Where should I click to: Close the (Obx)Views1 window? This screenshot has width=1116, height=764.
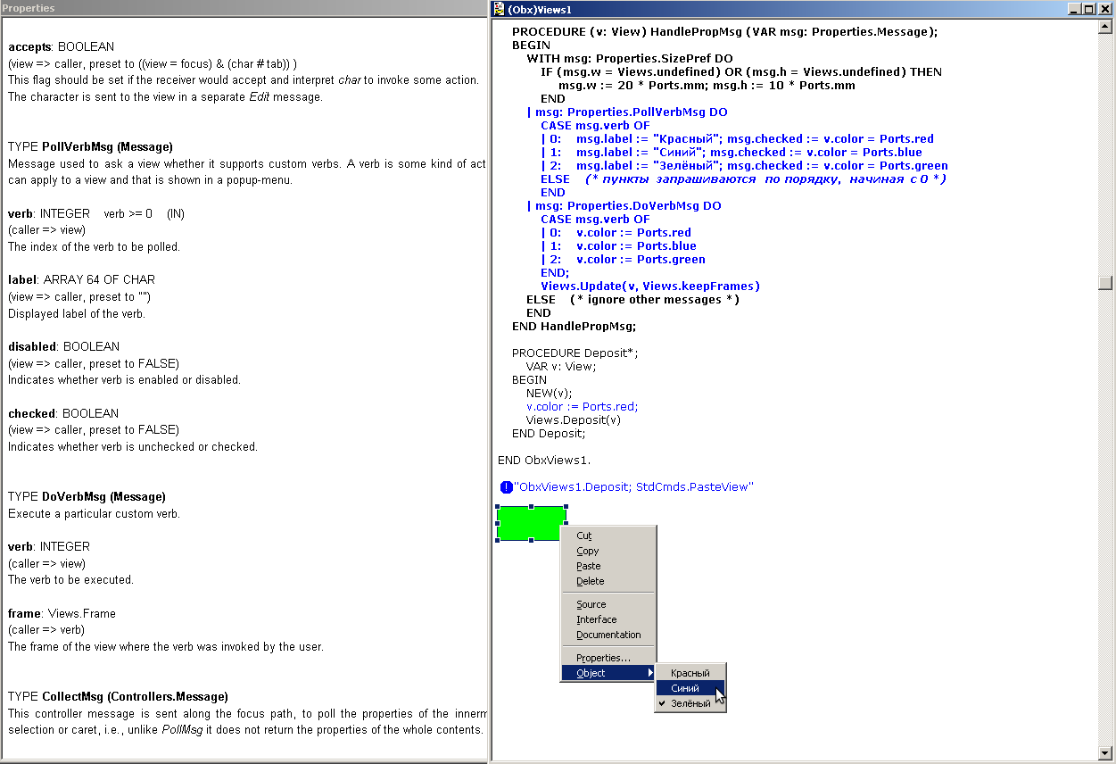pos(1104,9)
